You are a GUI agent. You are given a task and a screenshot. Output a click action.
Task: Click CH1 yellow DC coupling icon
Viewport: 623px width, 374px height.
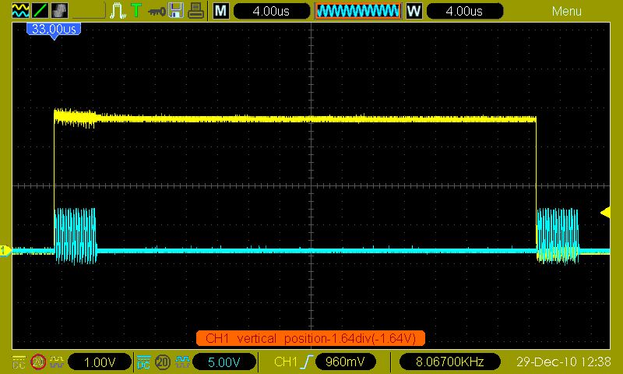click(x=19, y=362)
